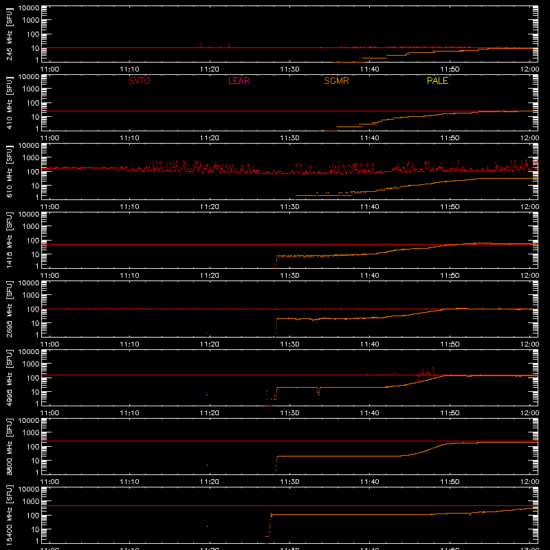Click the magenta LEAR station label
This screenshot has width=550, height=550.
239,80
